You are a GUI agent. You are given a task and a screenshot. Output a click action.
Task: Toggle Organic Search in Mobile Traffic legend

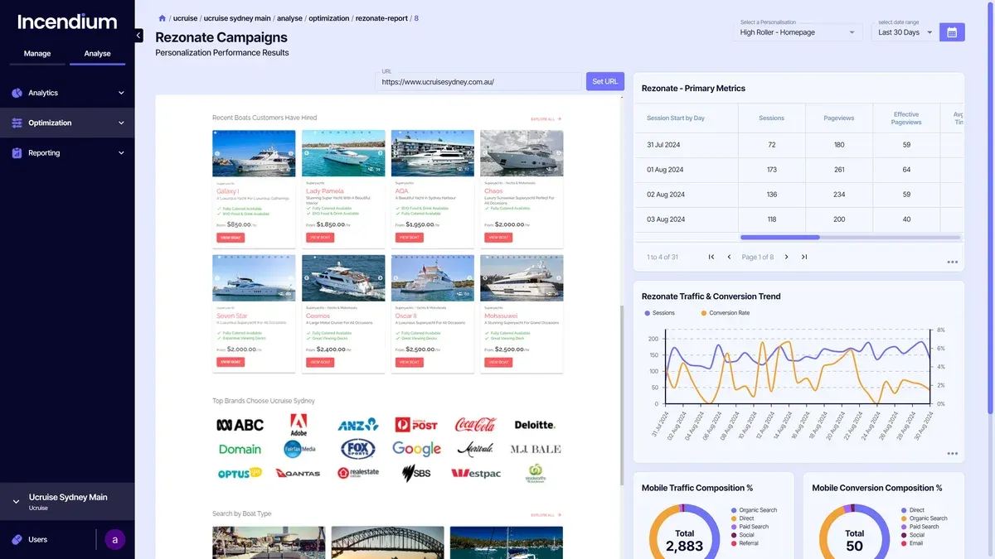(x=754, y=510)
